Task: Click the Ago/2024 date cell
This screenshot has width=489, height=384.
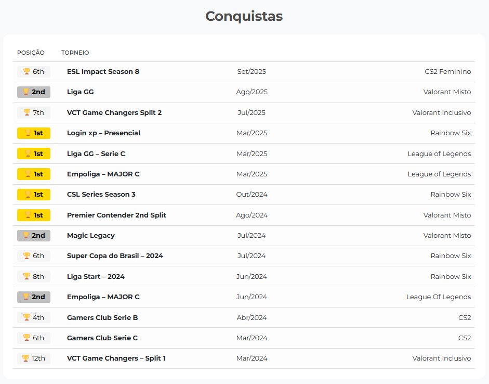Action: coord(252,215)
